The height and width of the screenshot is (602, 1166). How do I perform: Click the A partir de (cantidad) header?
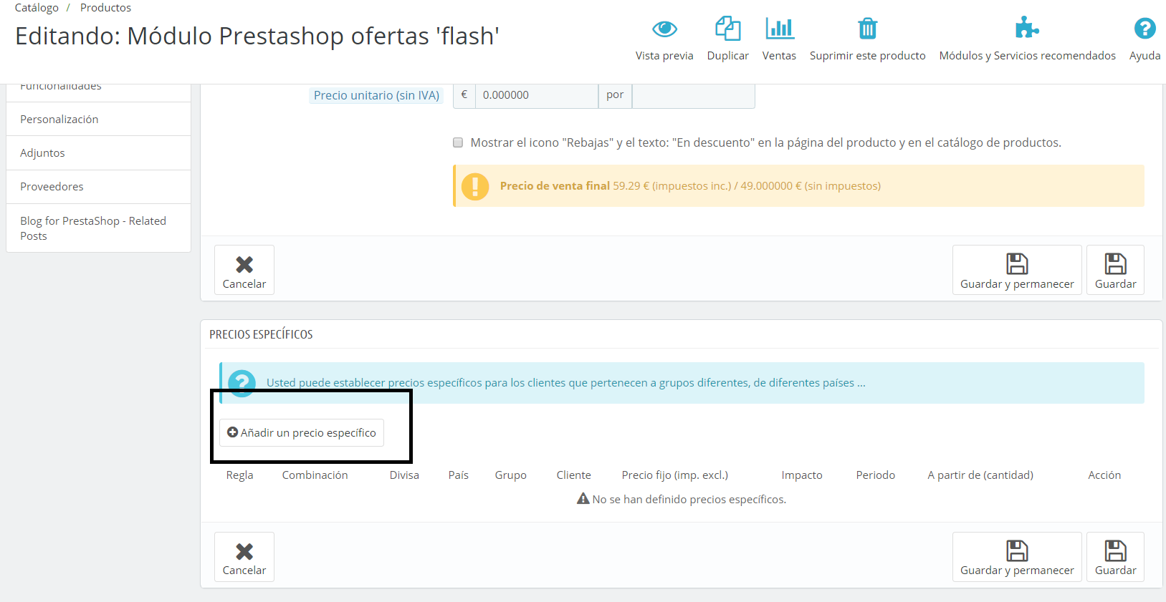[980, 475]
